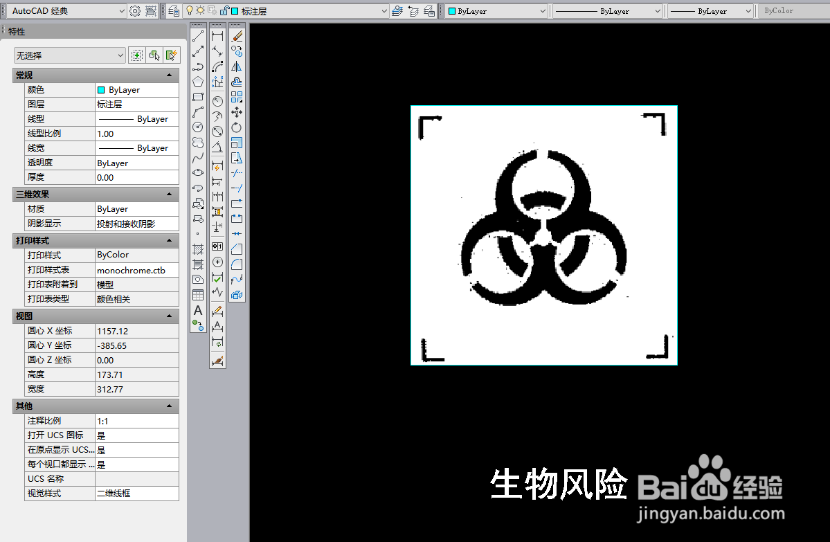
Task: Select the Mirror tool
Action: point(237,66)
